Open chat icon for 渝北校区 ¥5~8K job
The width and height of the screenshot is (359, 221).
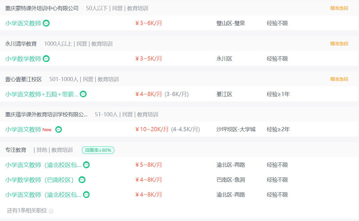(86, 165)
